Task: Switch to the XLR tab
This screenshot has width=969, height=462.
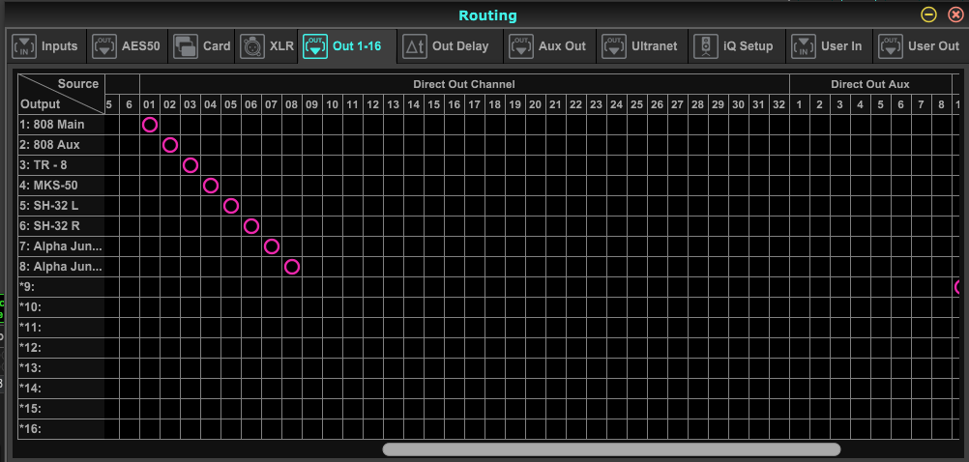Action: click(x=266, y=46)
